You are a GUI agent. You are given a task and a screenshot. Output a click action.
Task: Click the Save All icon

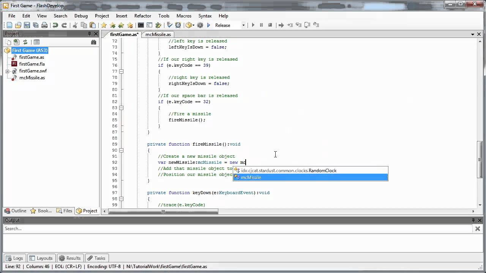(x=36, y=25)
